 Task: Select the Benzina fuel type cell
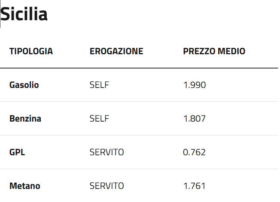click(25, 119)
